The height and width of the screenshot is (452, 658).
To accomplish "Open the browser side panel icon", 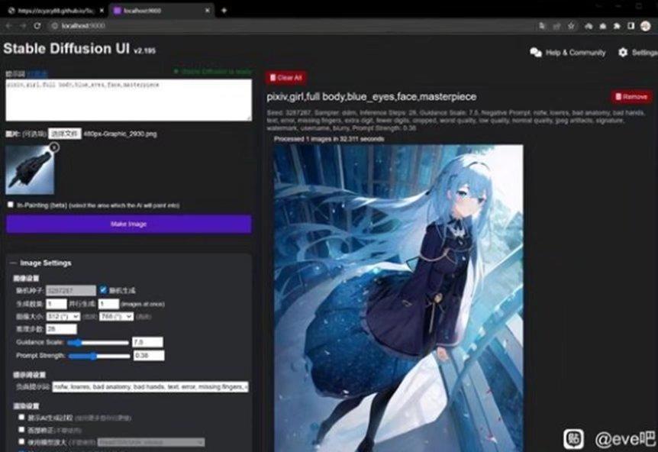I will tap(631, 26).
